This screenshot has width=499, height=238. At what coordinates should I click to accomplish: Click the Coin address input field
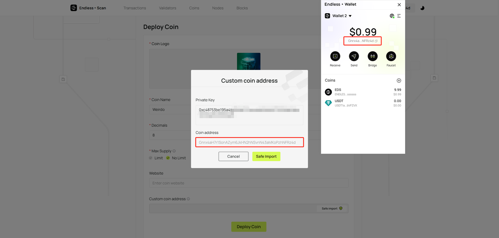click(x=249, y=142)
